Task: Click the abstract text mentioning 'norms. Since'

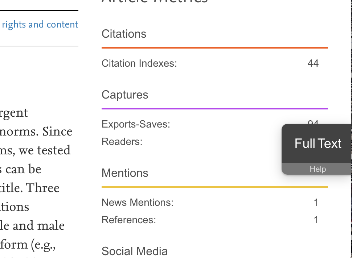Action: 36,131
